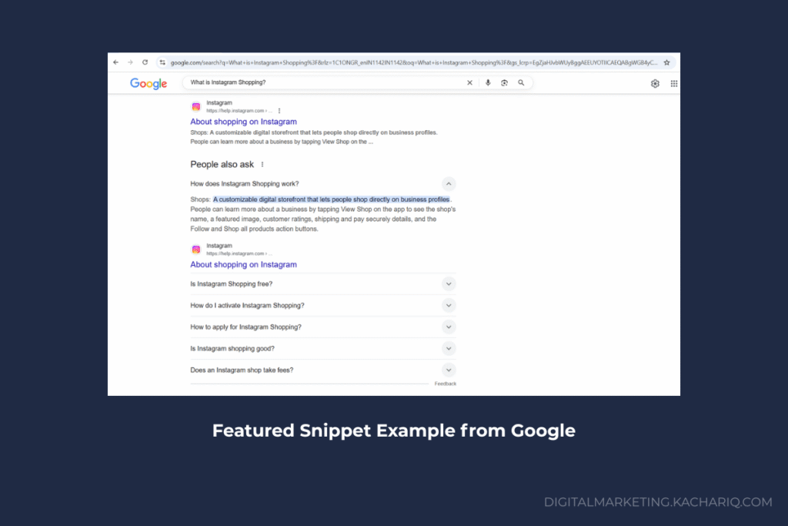Clear the search box with the X icon
Viewport: 788px width, 526px height.
coord(469,83)
